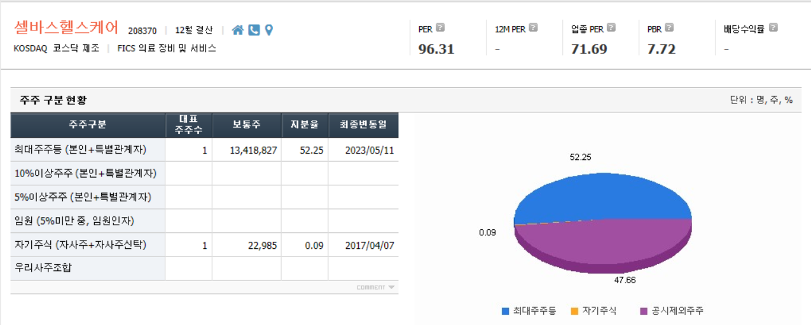The image size is (811, 325).
Task: Click the 최종변동일 column header
Action: pos(363,125)
